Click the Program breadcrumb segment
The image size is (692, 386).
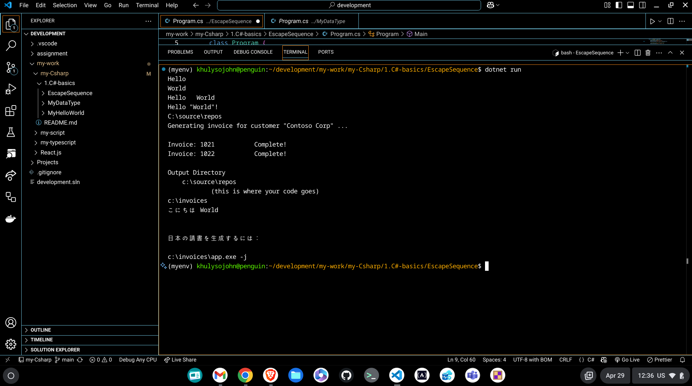point(383,34)
